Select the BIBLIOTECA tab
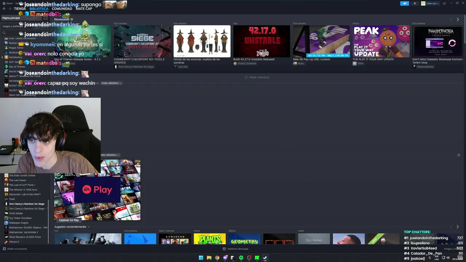Screen dimensions: 466x262 point(39,9)
